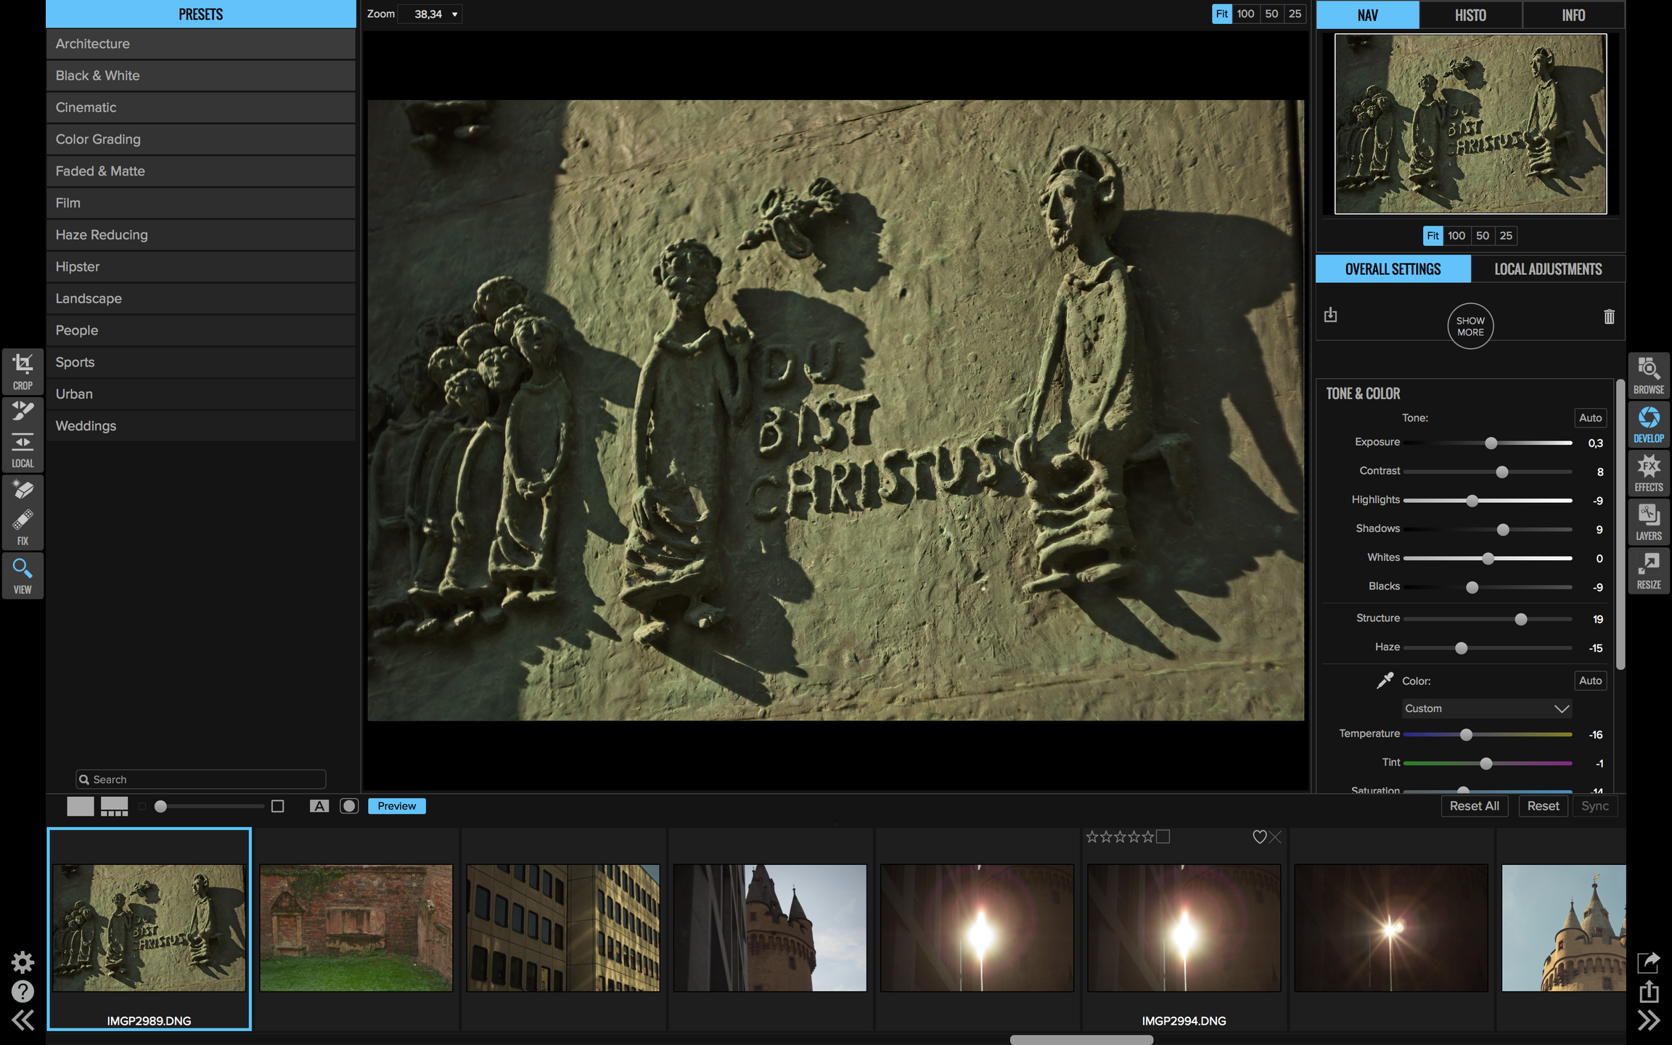The width and height of the screenshot is (1672, 1045).
Task: Toggle the Preview button
Action: point(396,806)
